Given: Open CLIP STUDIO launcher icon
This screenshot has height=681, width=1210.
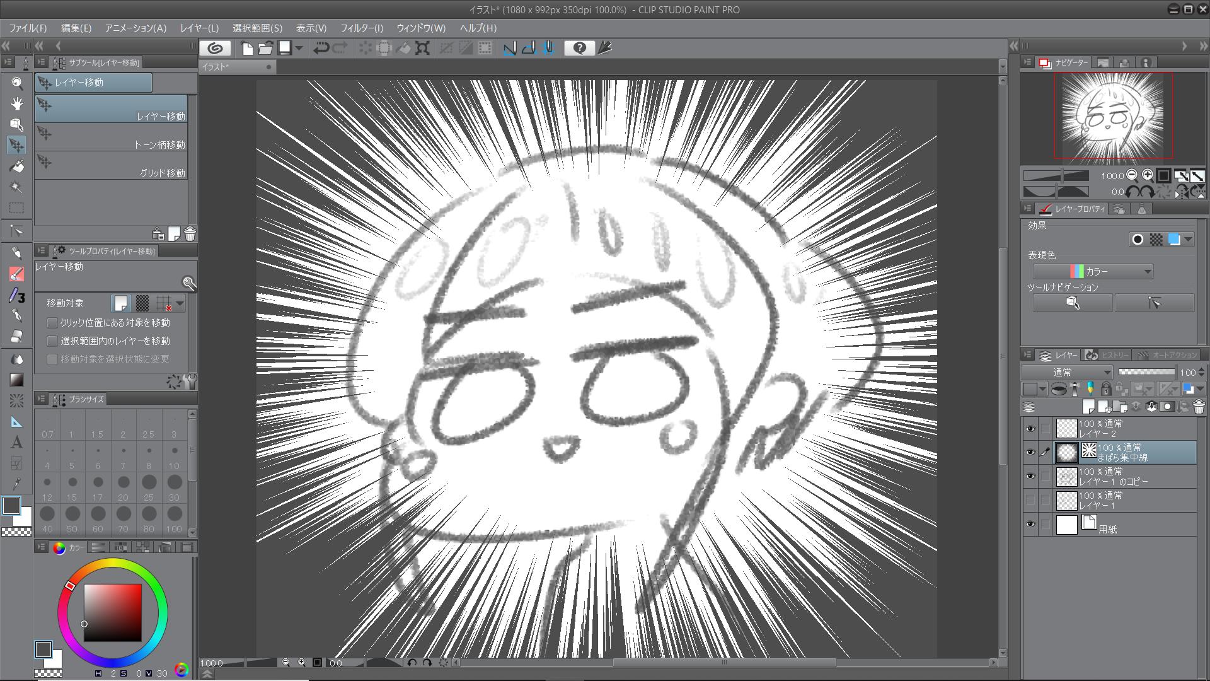Looking at the screenshot, I should tap(215, 48).
